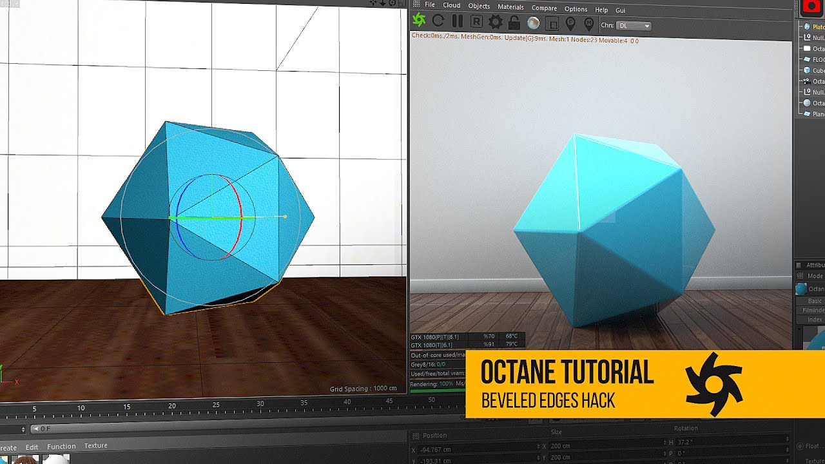This screenshot has height=464, width=825.
Task: Click the 'Rendering: 100%' status text
Action: [x=433, y=384]
